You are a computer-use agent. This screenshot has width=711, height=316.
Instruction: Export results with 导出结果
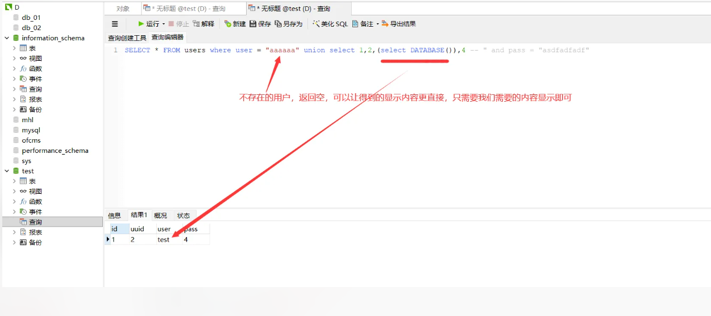(398, 24)
